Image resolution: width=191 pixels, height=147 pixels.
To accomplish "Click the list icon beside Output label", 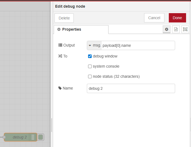I will point(60,45).
